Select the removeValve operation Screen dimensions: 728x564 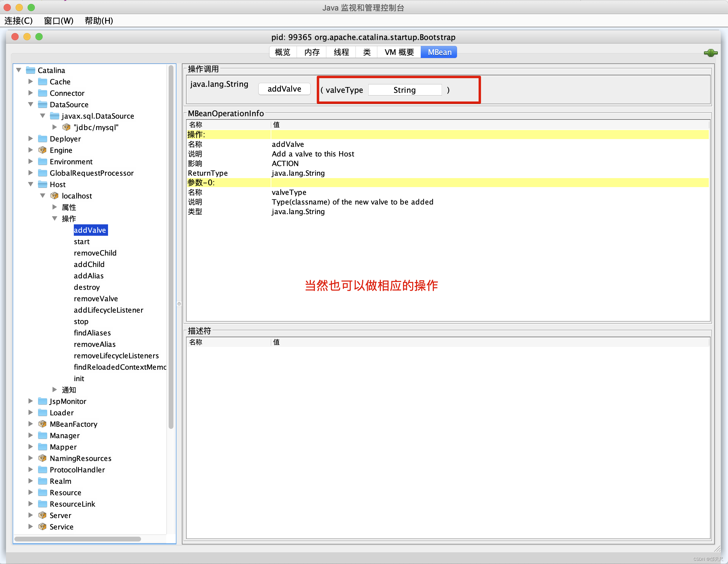click(x=96, y=299)
